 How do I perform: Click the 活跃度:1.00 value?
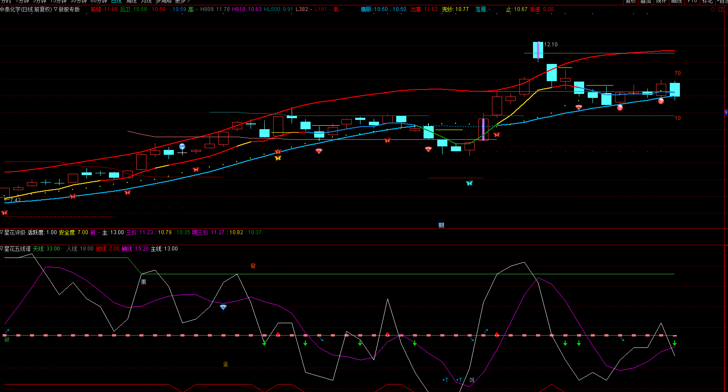[x=42, y=232]
